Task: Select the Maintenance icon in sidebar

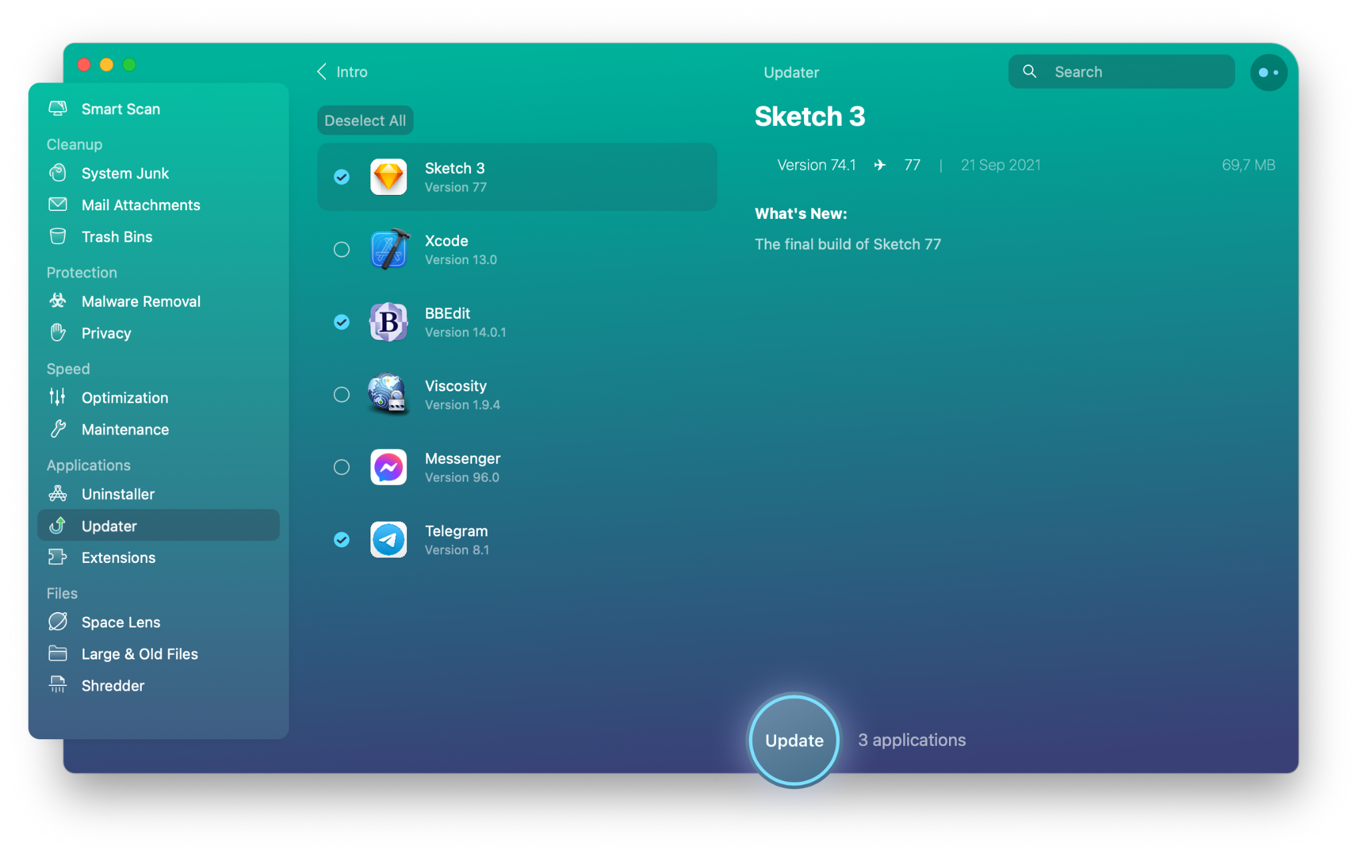Action: point(57,429)
